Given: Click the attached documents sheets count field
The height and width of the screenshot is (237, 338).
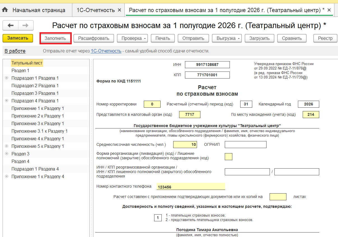Looking at the screenshot, I should [278, 197].
